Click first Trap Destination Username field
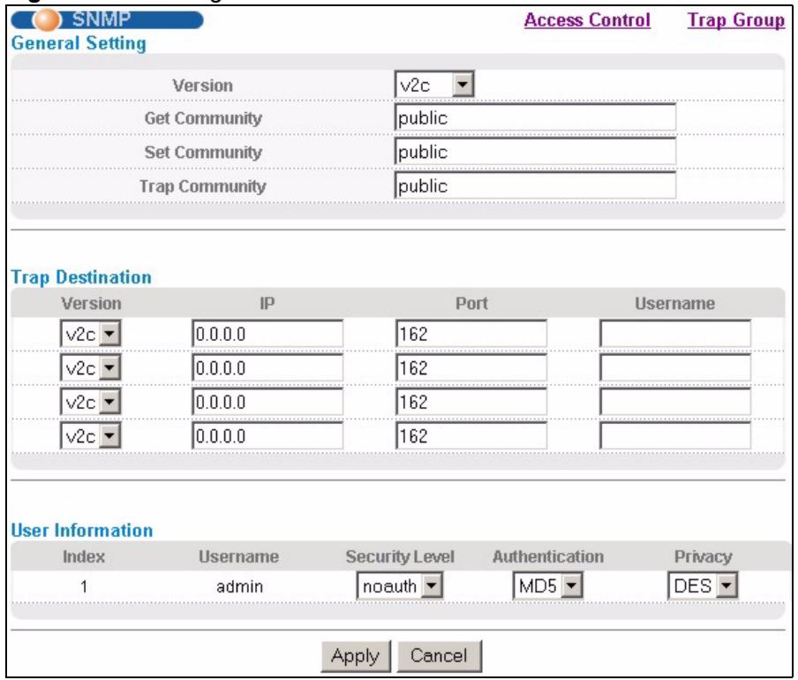 [675, 334]
